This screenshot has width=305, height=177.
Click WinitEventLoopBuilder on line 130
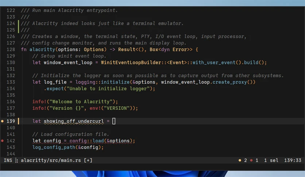(131, 63)
